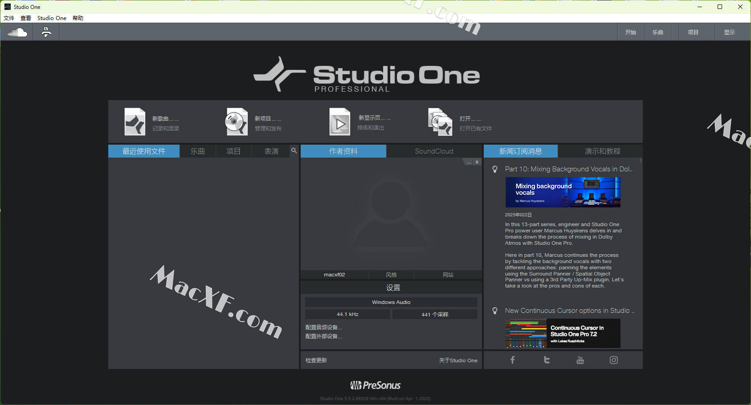Search recent files with magnifier icon
This screenshot has width=751, height=405.
[x=294, y=151]
